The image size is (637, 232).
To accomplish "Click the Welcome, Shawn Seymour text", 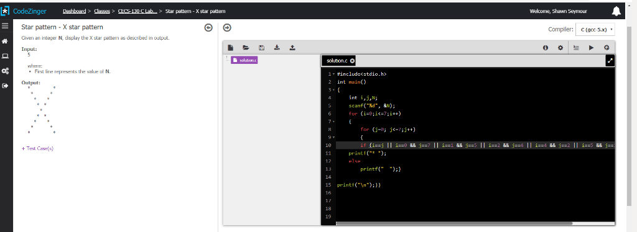I will [558, 11].
